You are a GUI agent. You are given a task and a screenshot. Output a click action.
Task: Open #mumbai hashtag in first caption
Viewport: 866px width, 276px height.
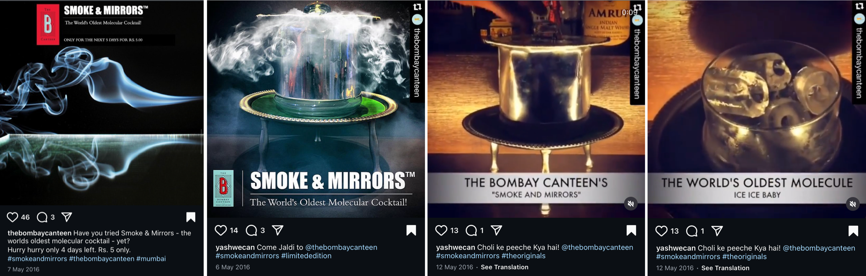click(151, 259)
